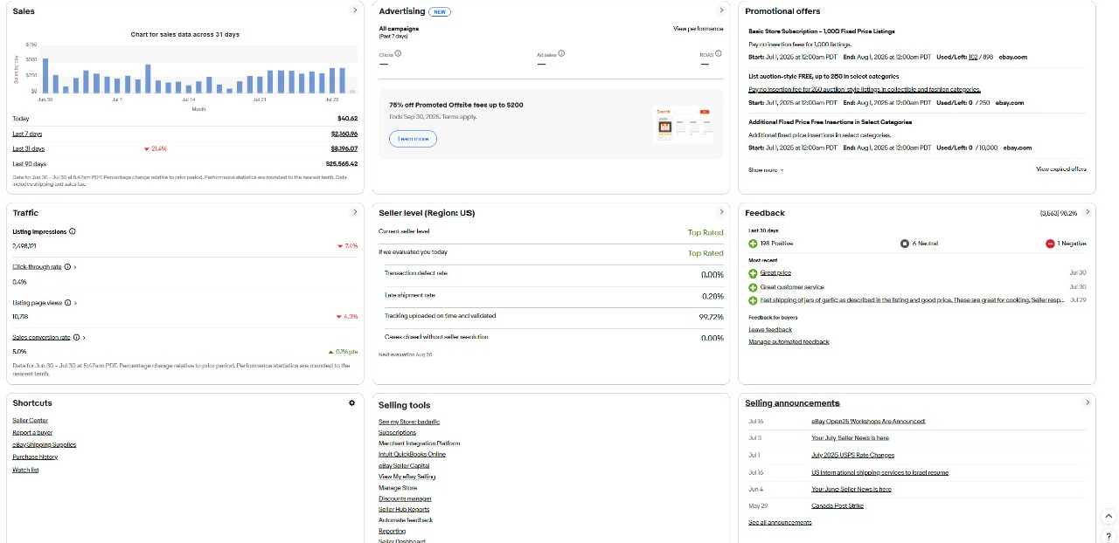Open the Great price feedback link
This screenshot has height=543, width=1119.
(x=775, y=273)
